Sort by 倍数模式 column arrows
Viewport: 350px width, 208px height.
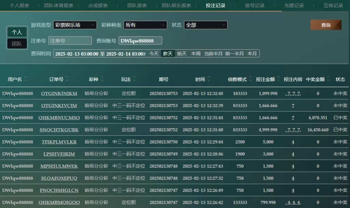click(x=250, y=79)
